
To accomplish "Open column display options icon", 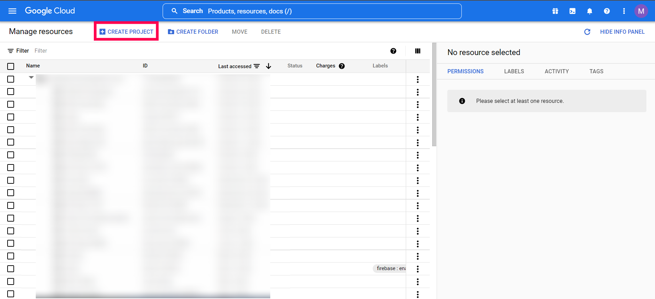I will 418,51.
